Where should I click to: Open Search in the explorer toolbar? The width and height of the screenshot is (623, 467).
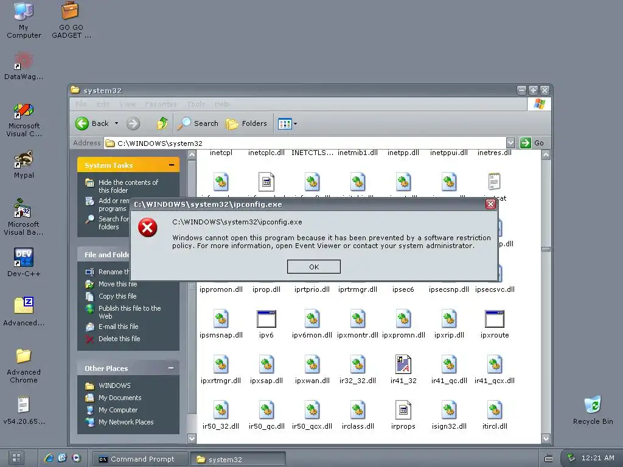click(198, 123)
